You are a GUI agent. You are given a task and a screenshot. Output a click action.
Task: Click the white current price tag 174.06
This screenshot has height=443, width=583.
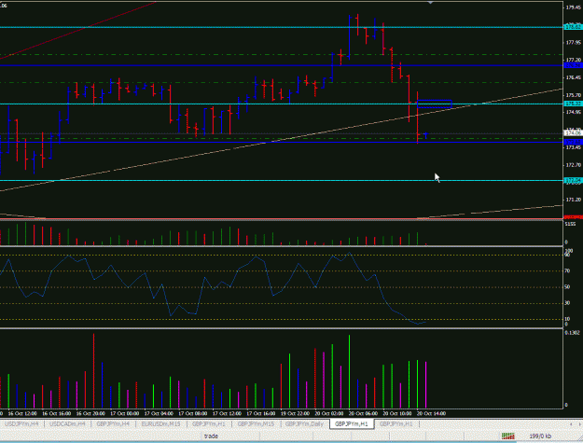[x=574, y=132]
